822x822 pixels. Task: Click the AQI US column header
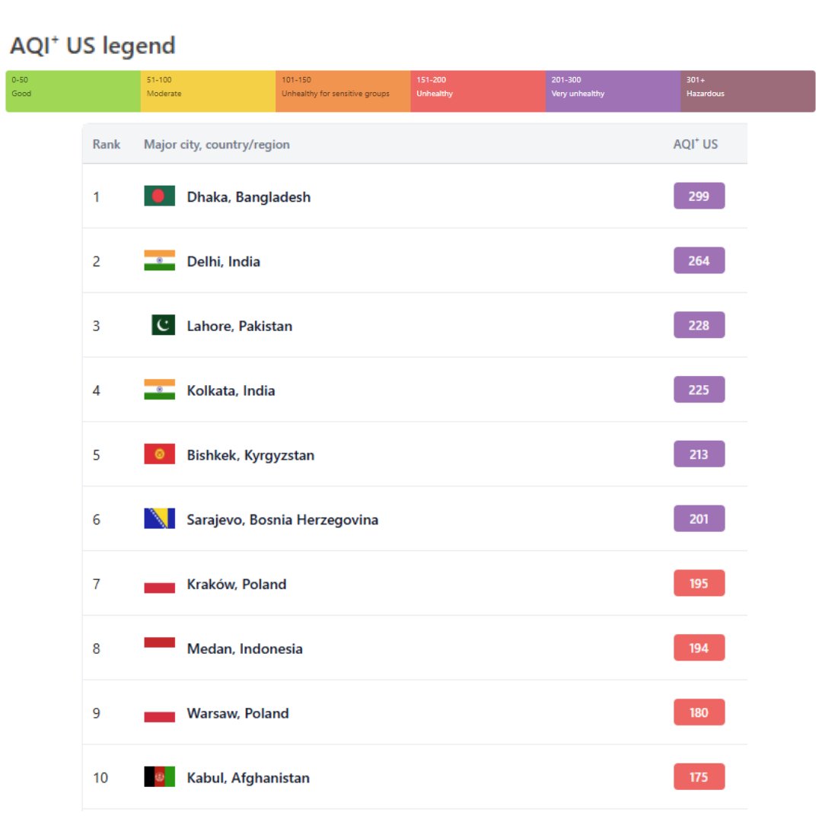point(695,144)
